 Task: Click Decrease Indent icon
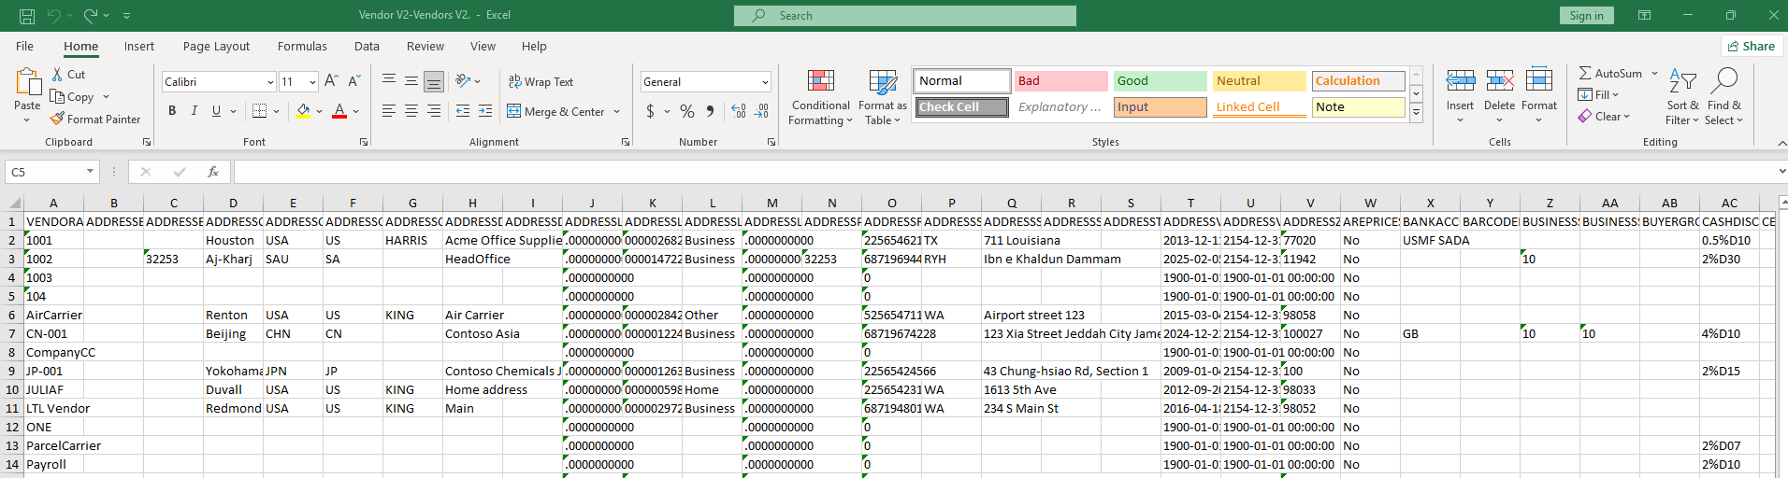click(x=463, y=111)
